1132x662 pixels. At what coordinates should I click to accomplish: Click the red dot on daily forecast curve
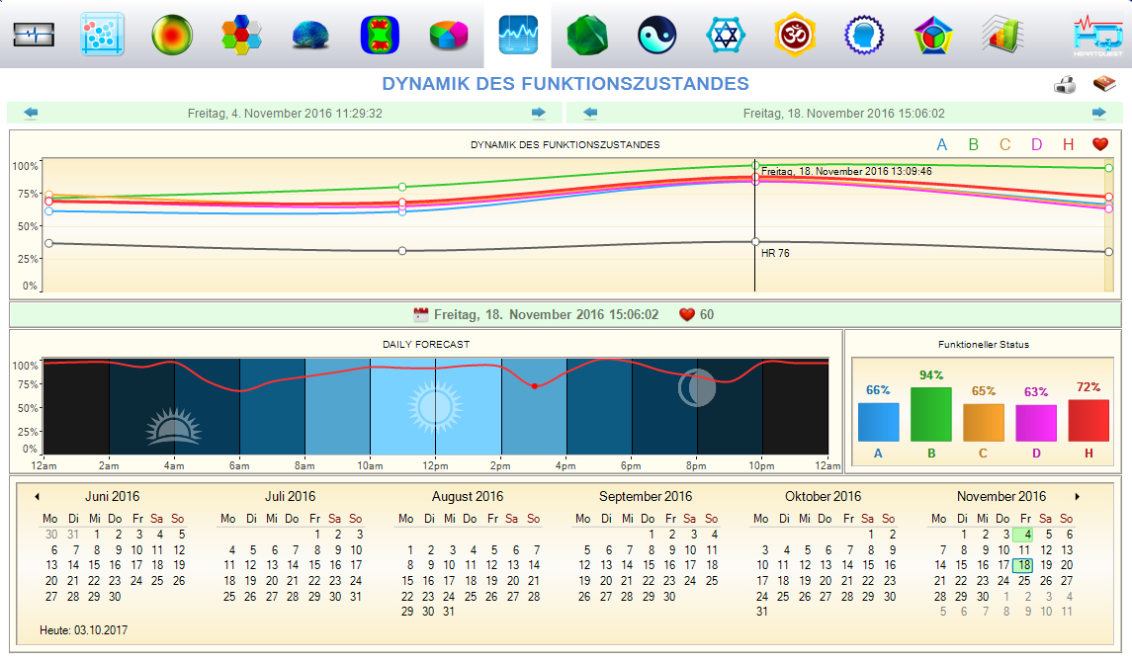(x=535, y=386)
